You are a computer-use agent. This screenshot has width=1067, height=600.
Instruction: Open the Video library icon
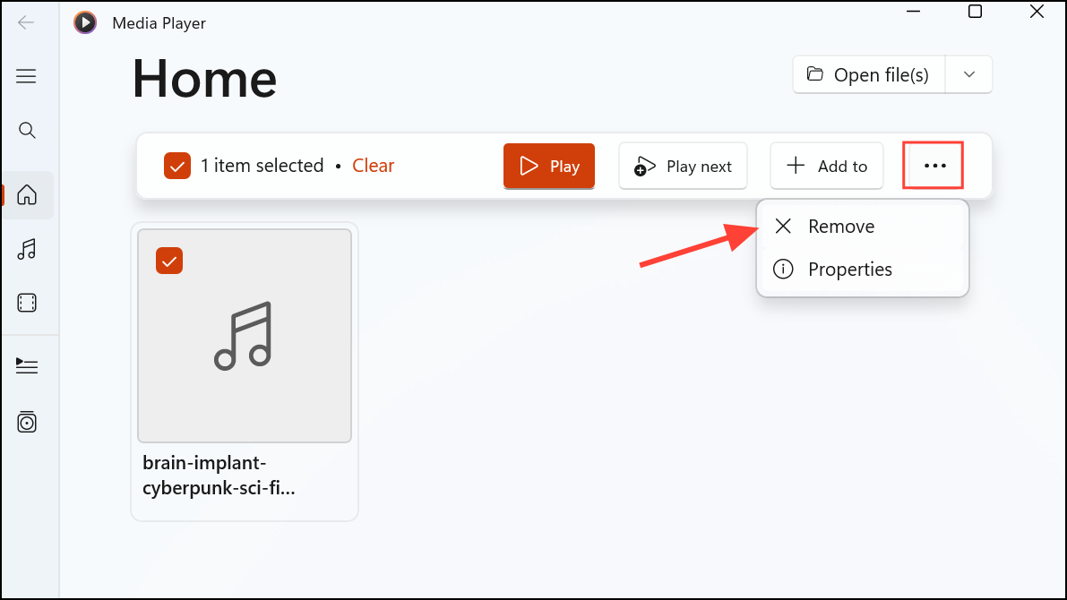click(x=27, y=303)
